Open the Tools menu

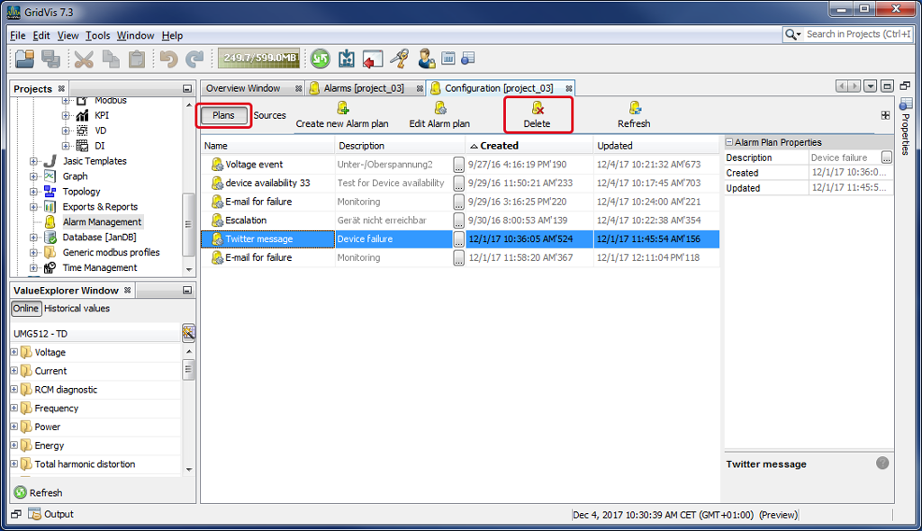(x=97, y=35)
